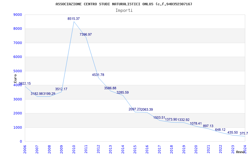Image resolution: width=248 pixels, height=155 pixels.
Task: Click the 3922.15 data label
Action: point(25,83)
